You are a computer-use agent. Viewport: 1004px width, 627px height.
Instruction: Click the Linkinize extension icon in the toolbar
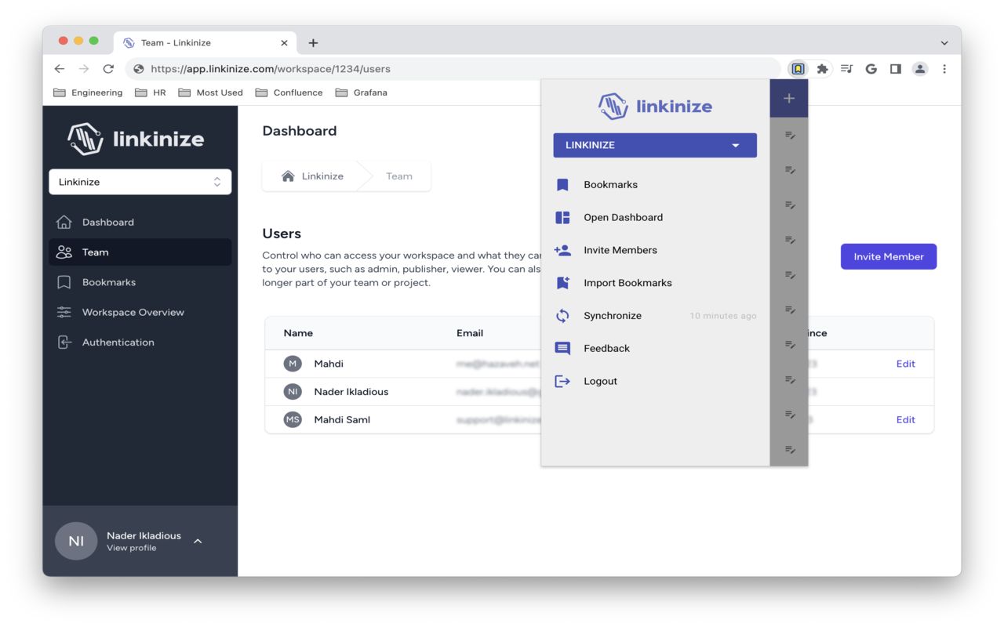coord(798,69)
